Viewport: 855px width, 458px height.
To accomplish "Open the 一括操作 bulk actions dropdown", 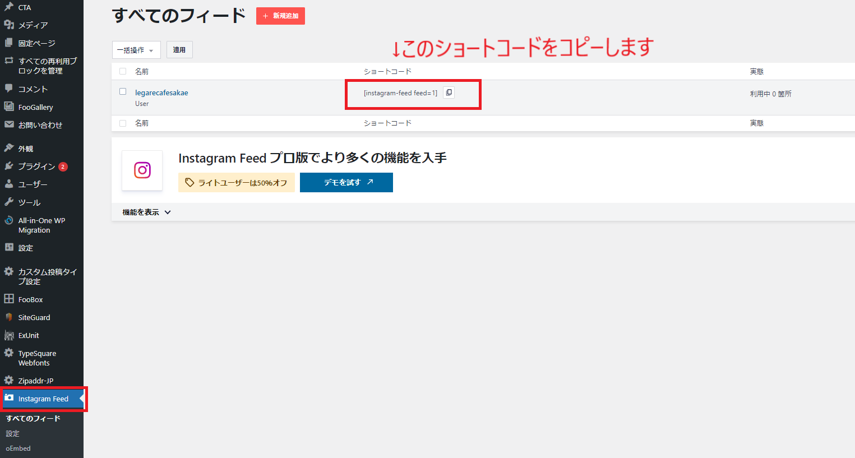I will point(136,50).
